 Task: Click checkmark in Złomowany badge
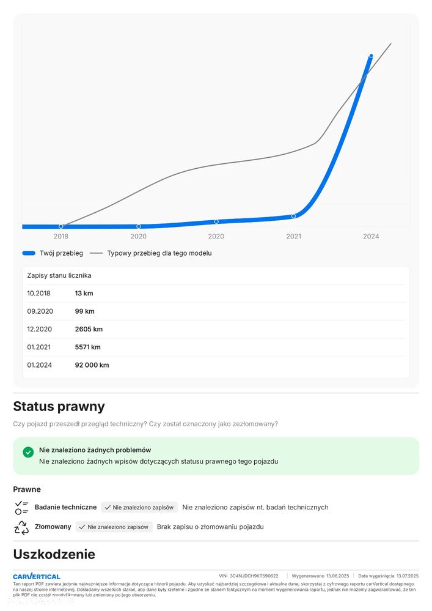(82, 527)
